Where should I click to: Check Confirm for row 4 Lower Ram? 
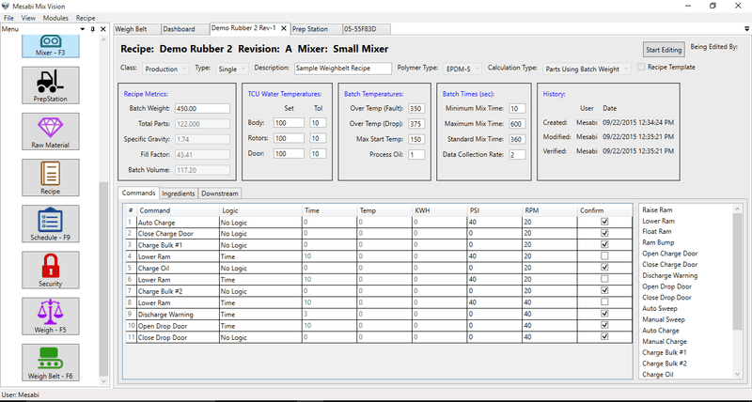604,255
